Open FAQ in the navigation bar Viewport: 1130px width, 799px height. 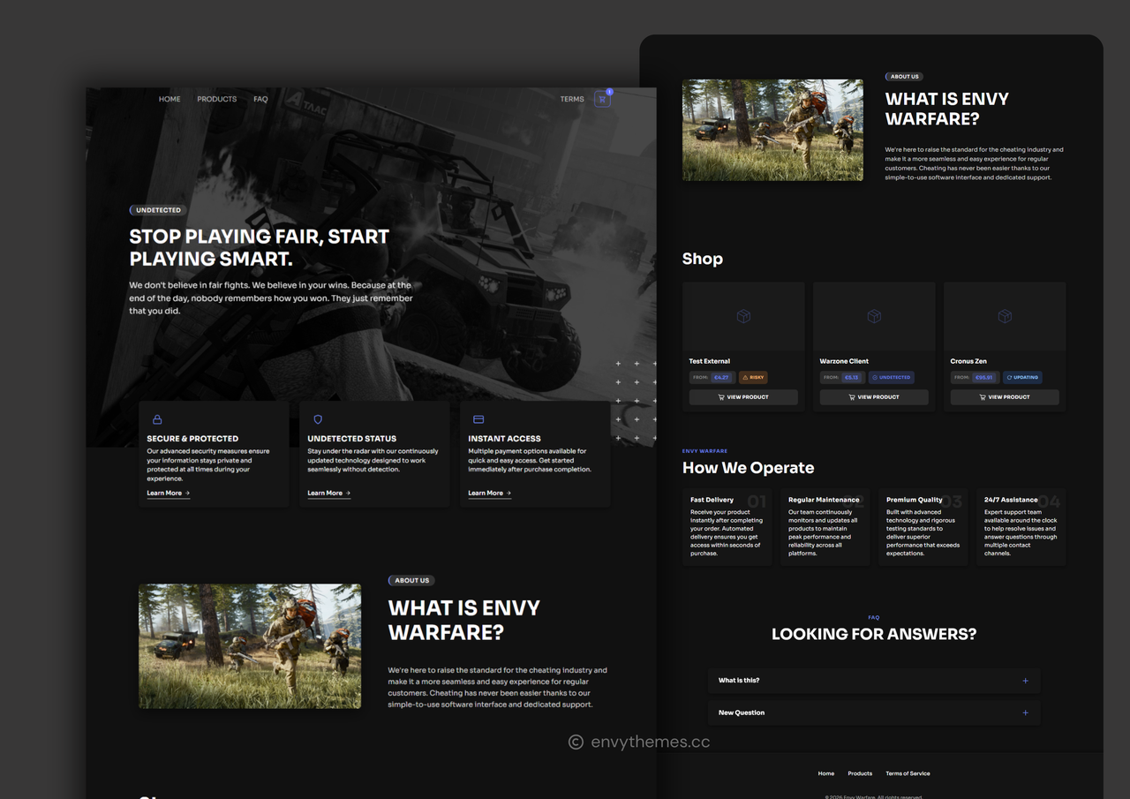click(260, 99)
